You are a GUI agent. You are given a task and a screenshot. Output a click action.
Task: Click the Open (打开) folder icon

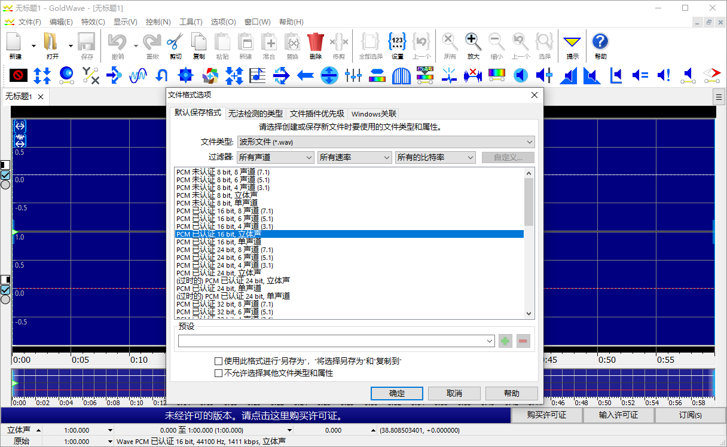point(52,45)
